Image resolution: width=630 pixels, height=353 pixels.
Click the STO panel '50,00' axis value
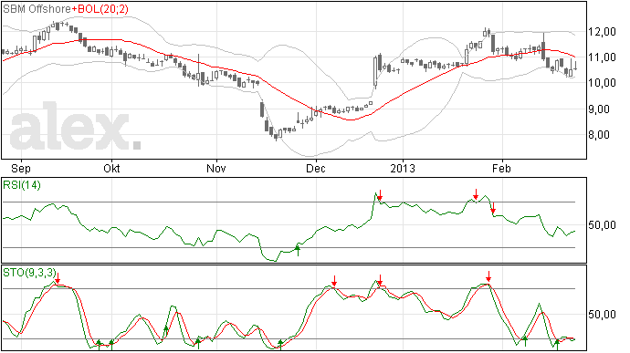[602, 314]
